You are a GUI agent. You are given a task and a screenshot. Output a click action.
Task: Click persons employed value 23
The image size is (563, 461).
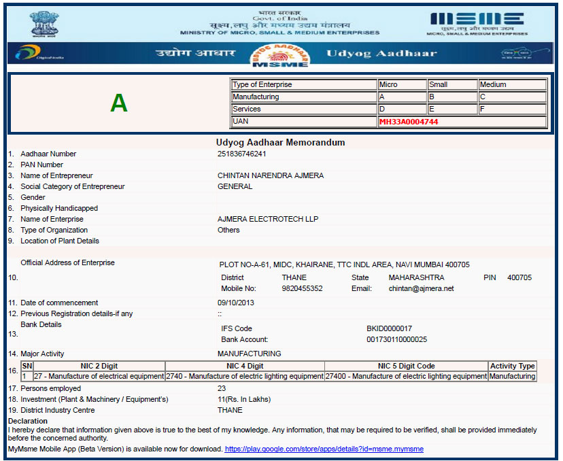(222, 388)
